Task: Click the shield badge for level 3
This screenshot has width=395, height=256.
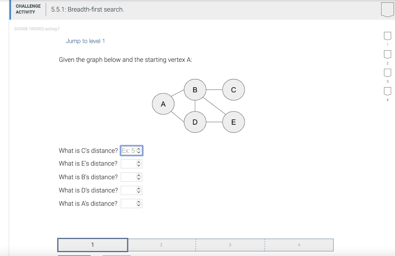Action: (387, 73)
